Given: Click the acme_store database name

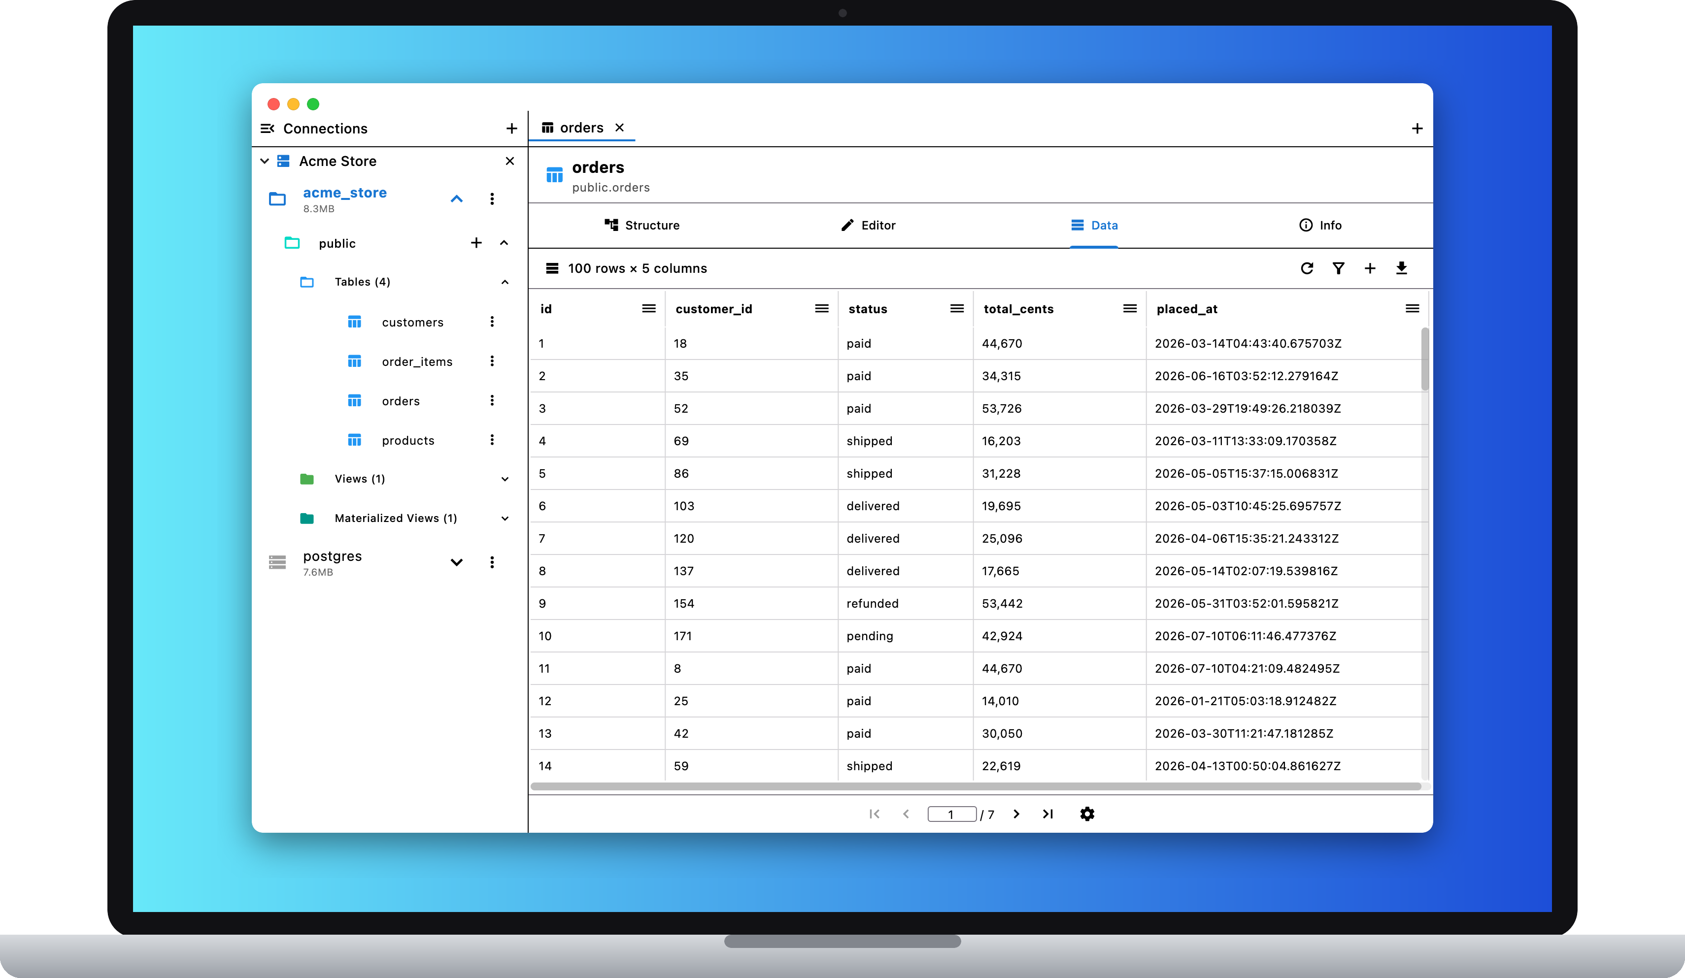Looking at the screenshot, I should [345, 193].
